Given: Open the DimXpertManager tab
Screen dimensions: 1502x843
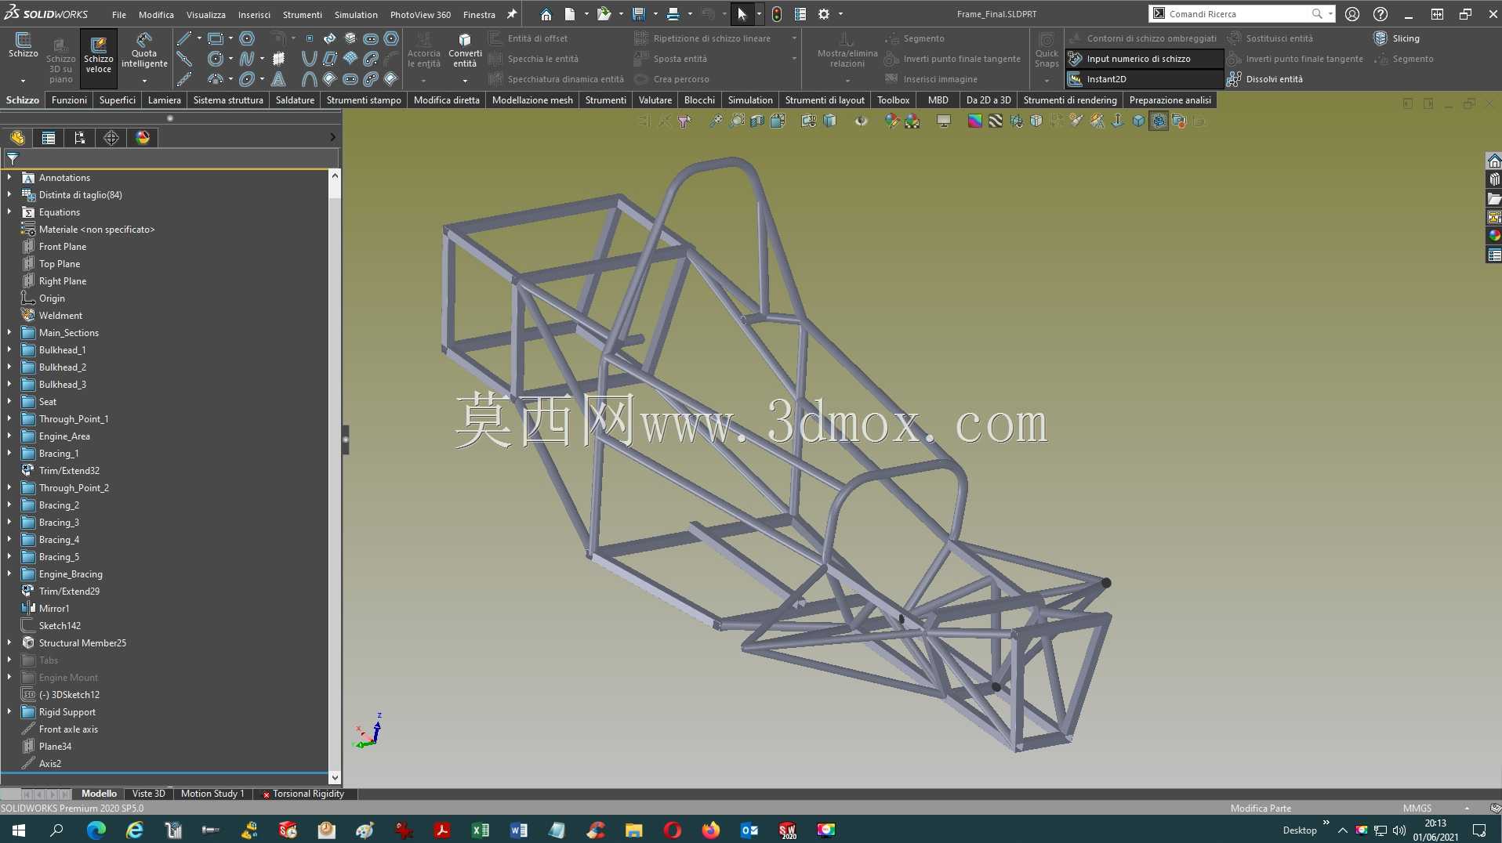Looking at the screenshot, I should click(x=111, y=138).
